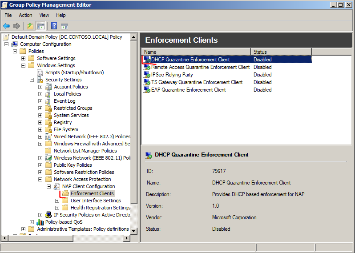Open the Action menu
Viewport: 355px width, 253px height.
[25, 15]
